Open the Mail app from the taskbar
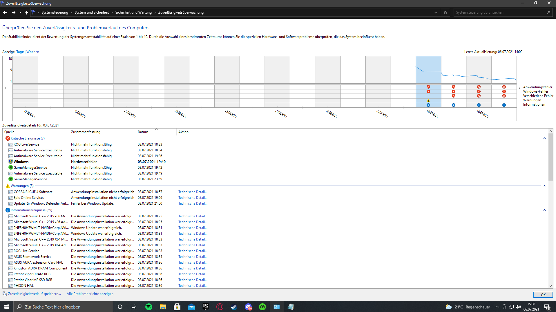The image size is (556, 312). click(191, 307)
